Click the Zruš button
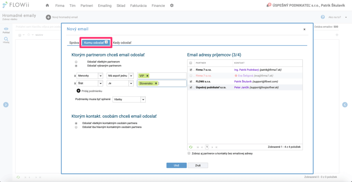 198,165
